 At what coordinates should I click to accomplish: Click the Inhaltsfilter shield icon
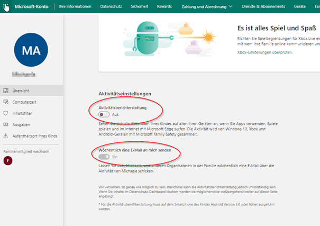click(x=6, y=113)
